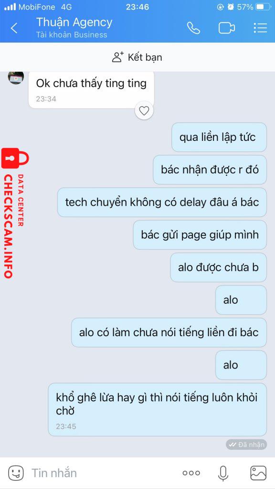The height and width of the screenshot is (489, 275).
Task: Tap the Đã nhận delivery status label
Action: click(x=246, y=445)
